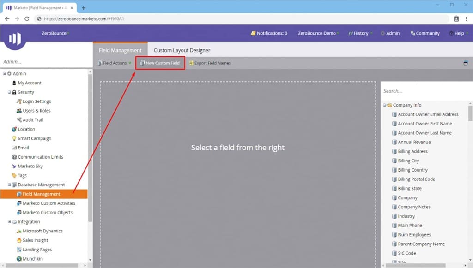Screen dimensions: 473x268
Task: Open Smart Campaign lightbulb icon
Action: click(x=14, y=138)
